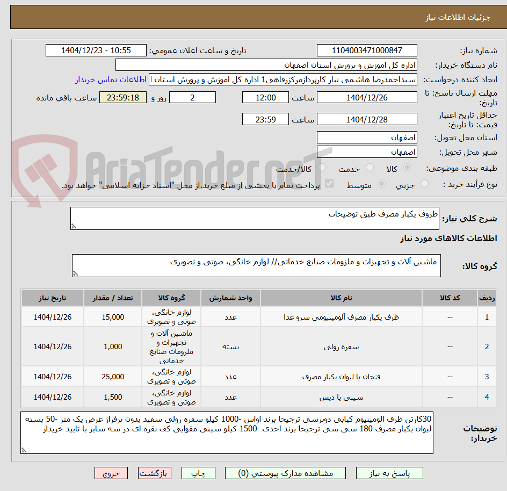Click the public announcement date field 1404/12/23 - 10:55

coord(96,50)
